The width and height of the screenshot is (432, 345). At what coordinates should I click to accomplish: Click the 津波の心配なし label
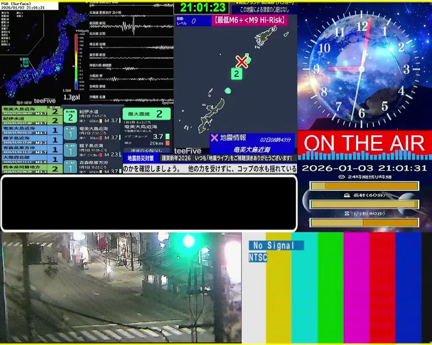point(146,150)
